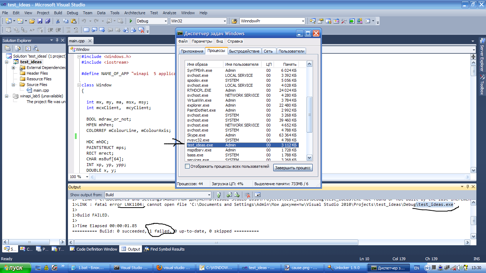Viewport: 486px width, 273px height.
Task: Open the Toolbox hammer-wrench toolbar icon
Action: tap(344, 21)
